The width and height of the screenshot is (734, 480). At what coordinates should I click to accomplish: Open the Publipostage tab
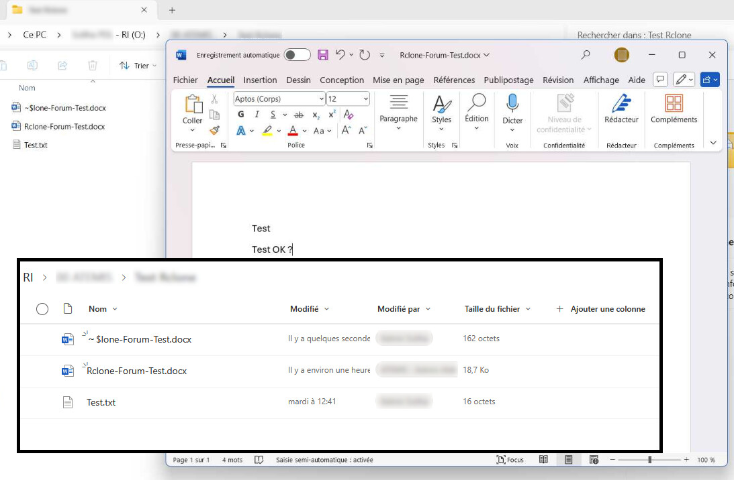pos(509,80)
